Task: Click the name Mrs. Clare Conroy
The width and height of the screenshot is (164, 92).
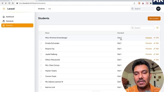Action: pyautogui.click(x=52, y=65)
